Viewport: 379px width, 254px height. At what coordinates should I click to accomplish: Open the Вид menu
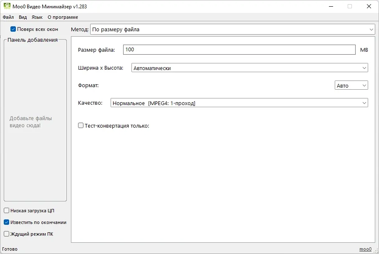(23, 17)
